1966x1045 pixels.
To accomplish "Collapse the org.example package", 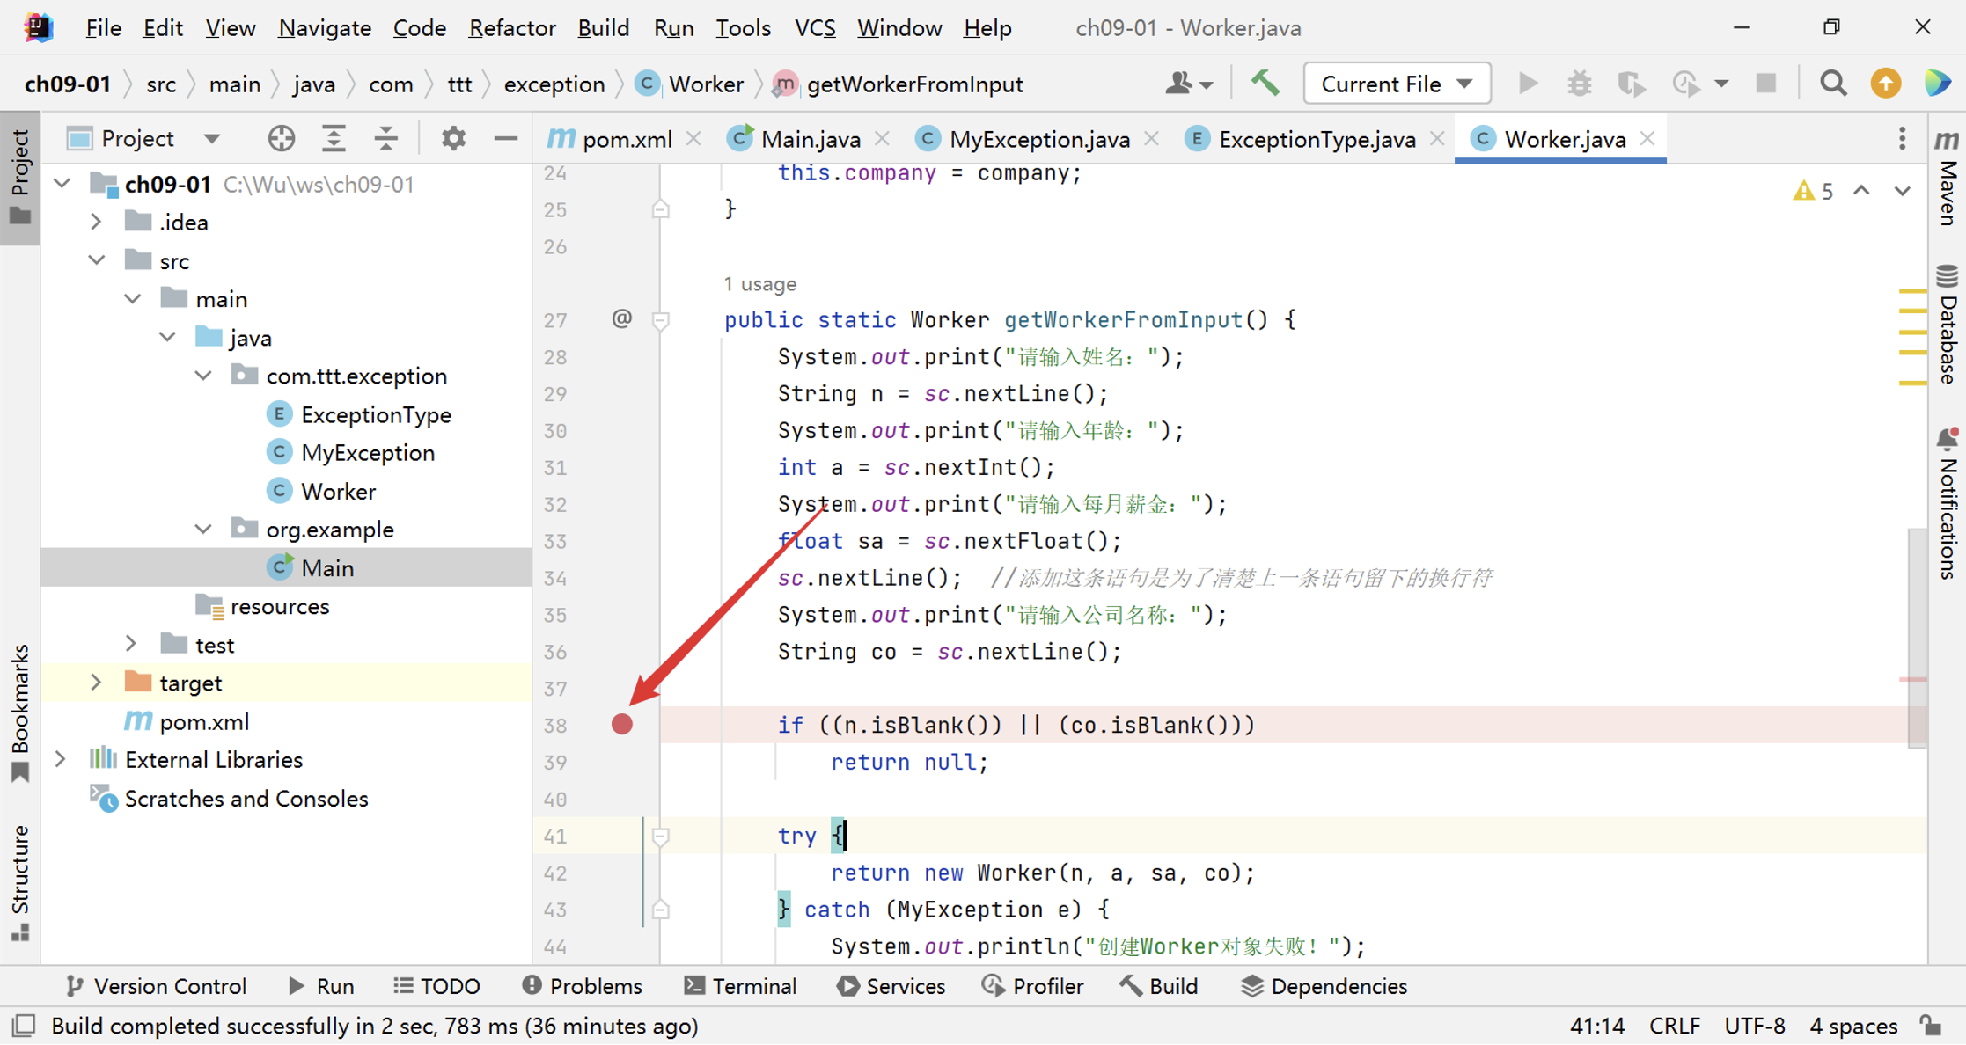I will pyautogui.click(x=203, y=530).
